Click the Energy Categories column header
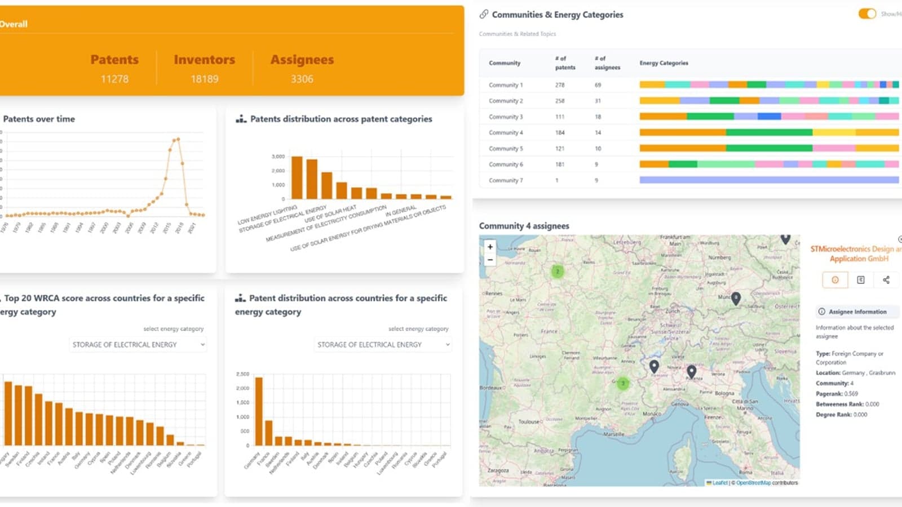 [664, 63]
